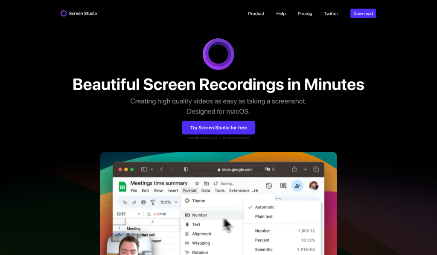Open the comments icon in Sheets

(x=283, y=185)
